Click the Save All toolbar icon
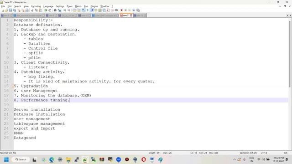 click(15, 10)
